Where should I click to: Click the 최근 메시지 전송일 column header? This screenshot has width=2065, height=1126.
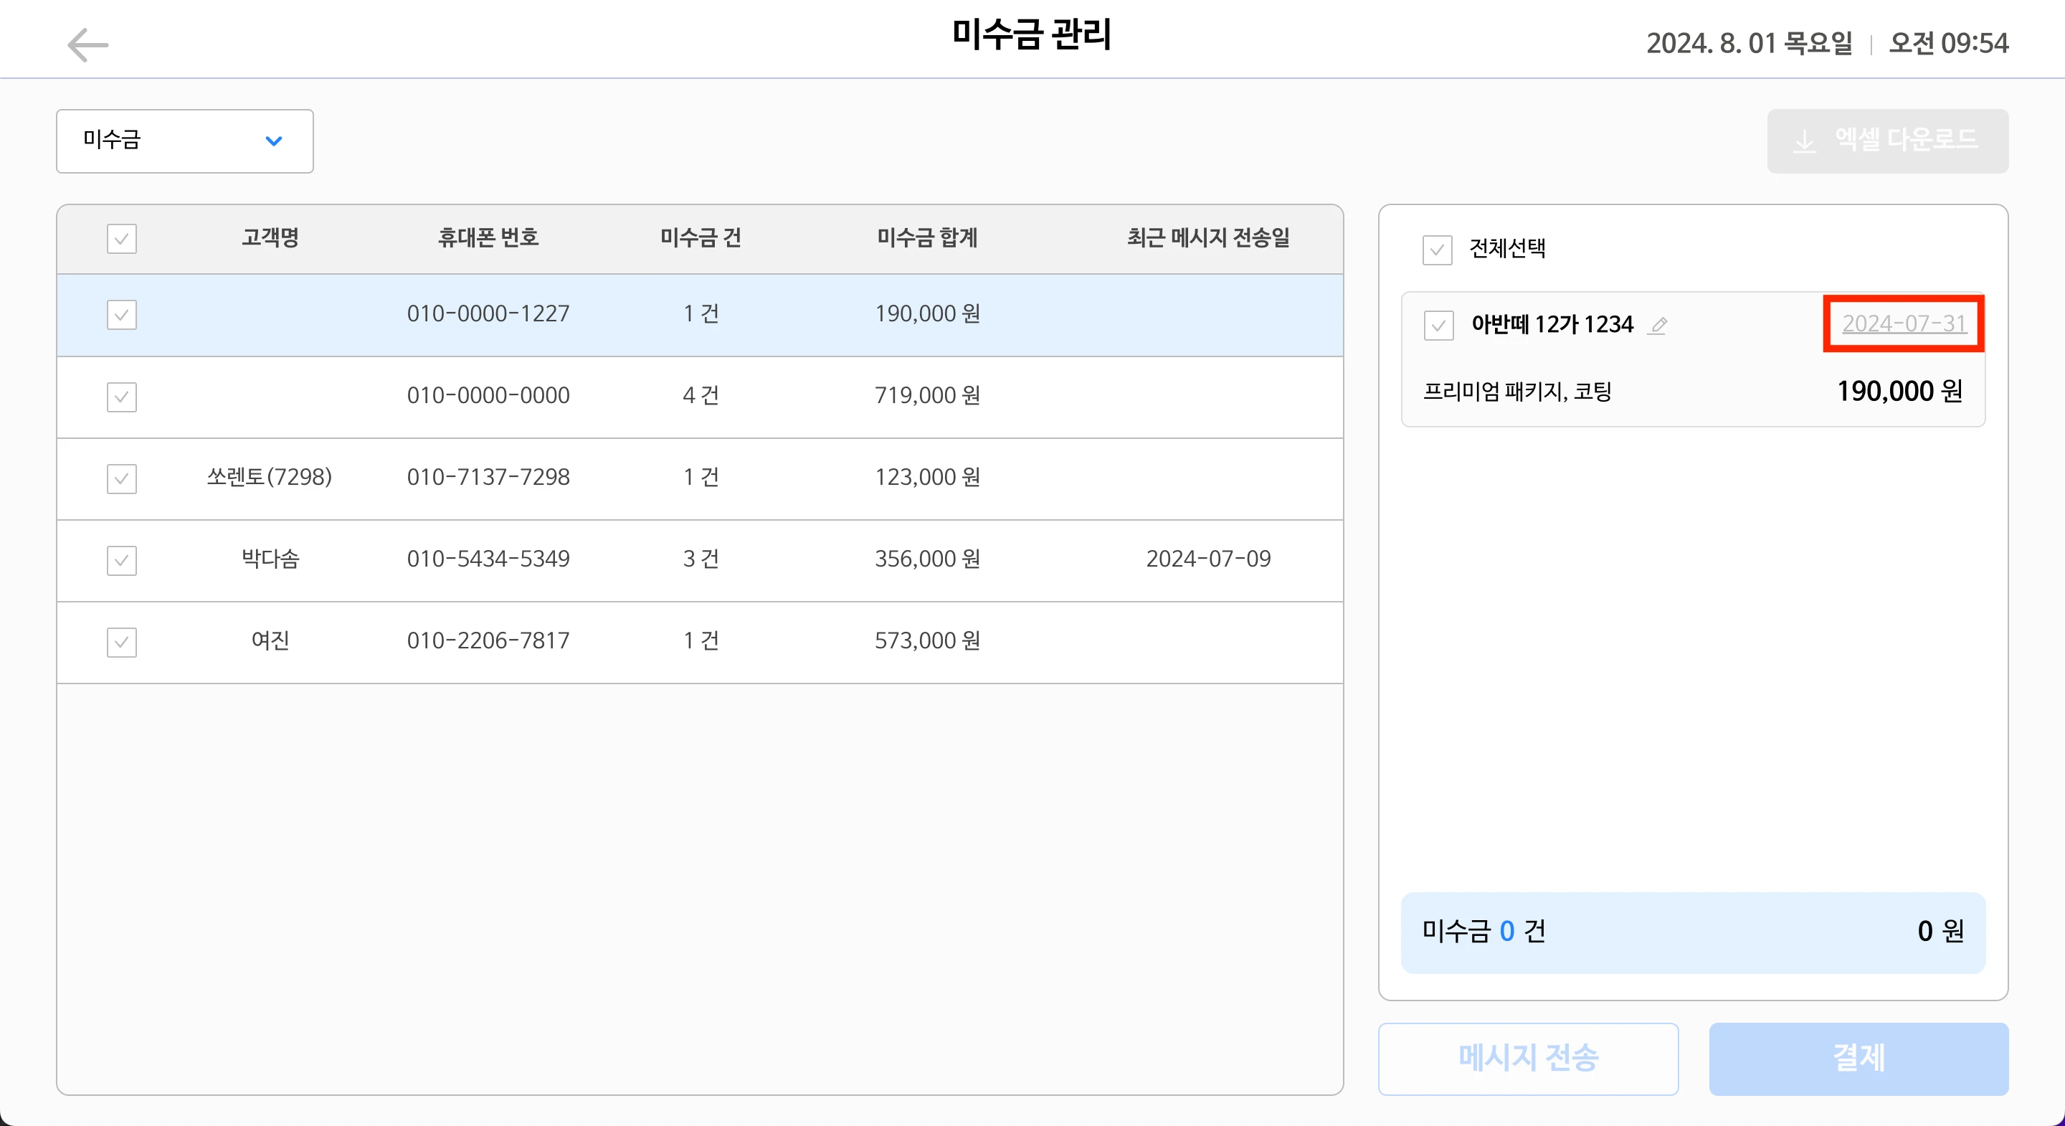pos(1208,237)
